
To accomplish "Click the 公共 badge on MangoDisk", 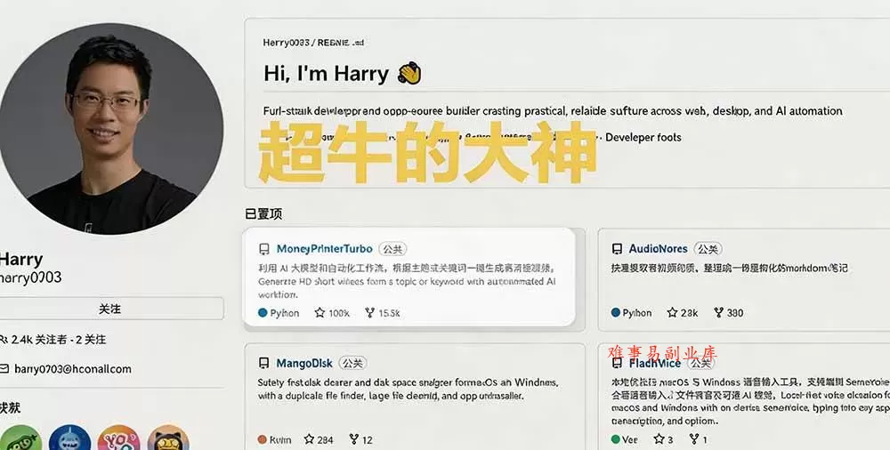I will pyautogui.click(x=353, y=363).
